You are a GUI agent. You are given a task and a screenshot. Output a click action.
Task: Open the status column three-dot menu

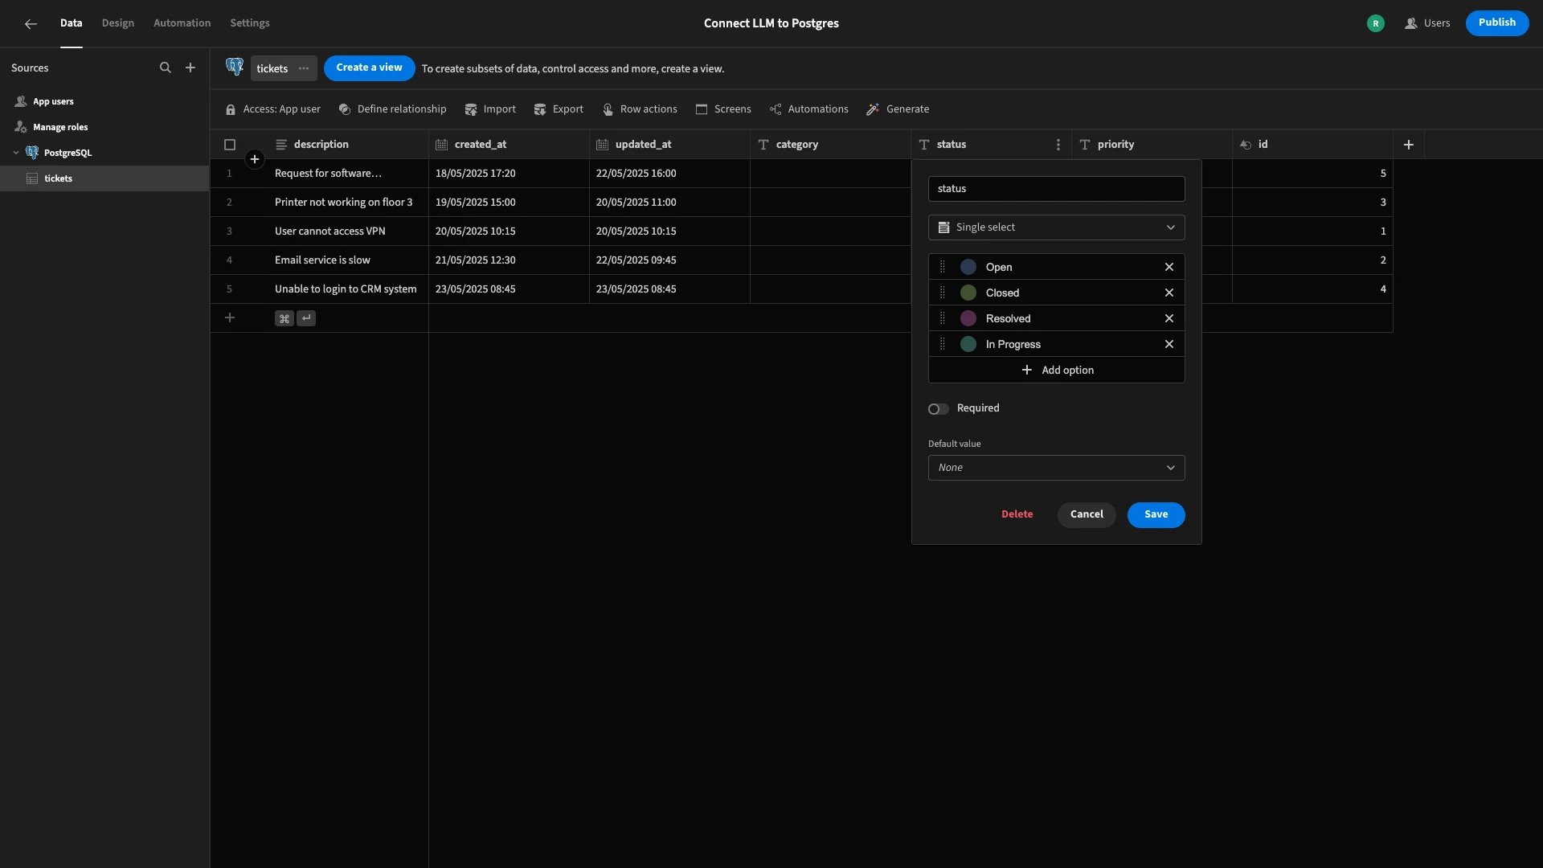[1058, 145]
